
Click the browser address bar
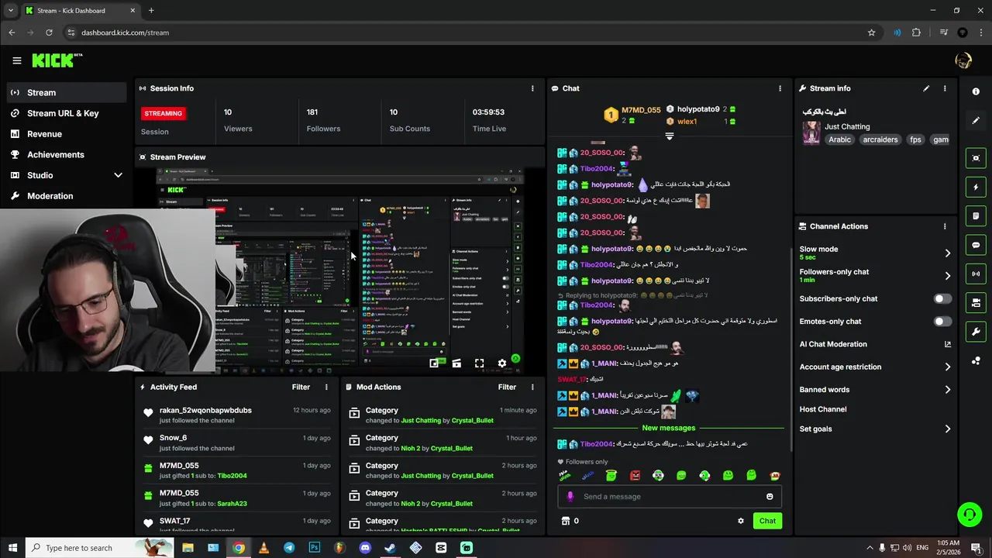(465, 33)
